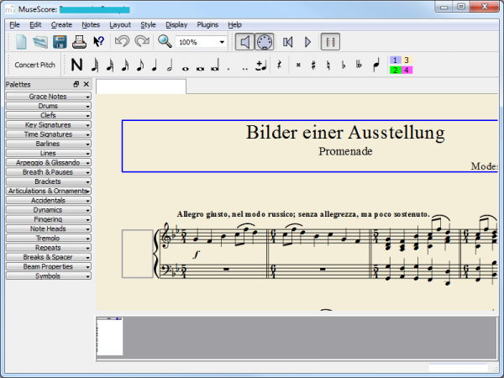Expand the Barlines palette
The height and width of the screenshot is (378, 504).
pos(49,144)
